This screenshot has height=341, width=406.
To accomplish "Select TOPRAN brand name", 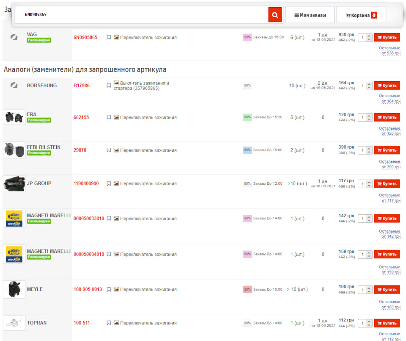I will click(37, 323).
